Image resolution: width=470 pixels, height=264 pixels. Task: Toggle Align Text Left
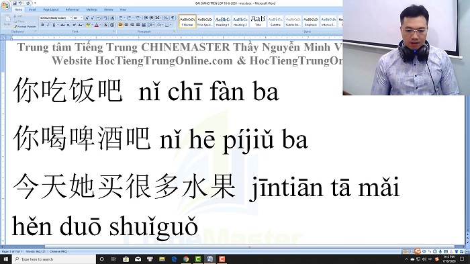tap(120, 25)
